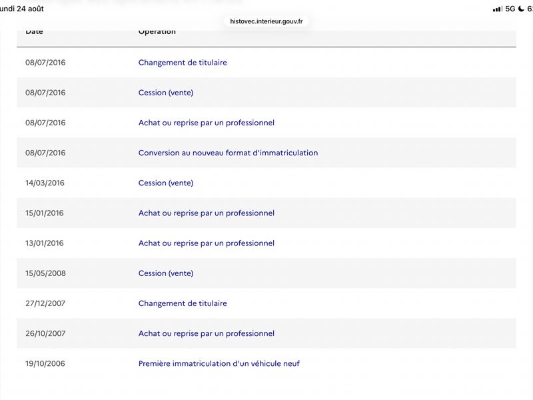Select Conversion au nouveau format d'immatriculation
This screenshot has width=533, height=400.
tap(228, 153)
